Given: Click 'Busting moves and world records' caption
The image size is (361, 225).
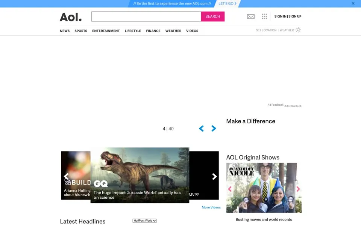Looking at the screenshot, I should tap(264, 219).
